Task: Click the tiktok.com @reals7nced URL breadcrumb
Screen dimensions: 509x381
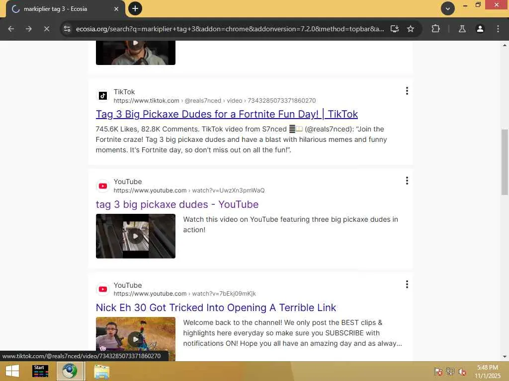Action: click(215, 100)
